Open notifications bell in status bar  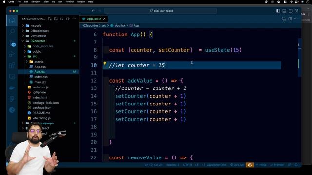pos(296,165)
